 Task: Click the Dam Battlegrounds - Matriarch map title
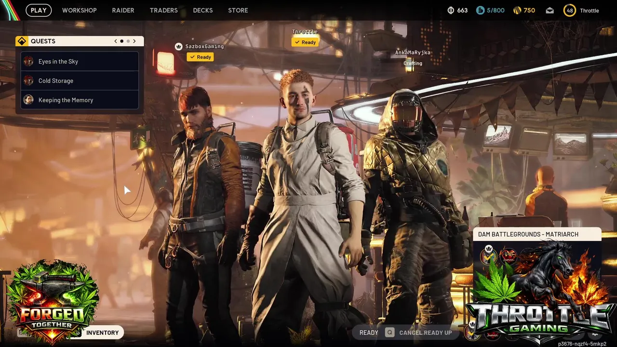click(528, 234)
